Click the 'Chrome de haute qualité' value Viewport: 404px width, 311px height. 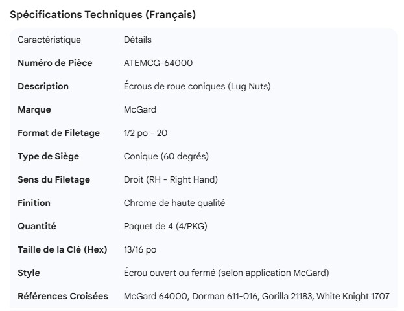(174, 203)
